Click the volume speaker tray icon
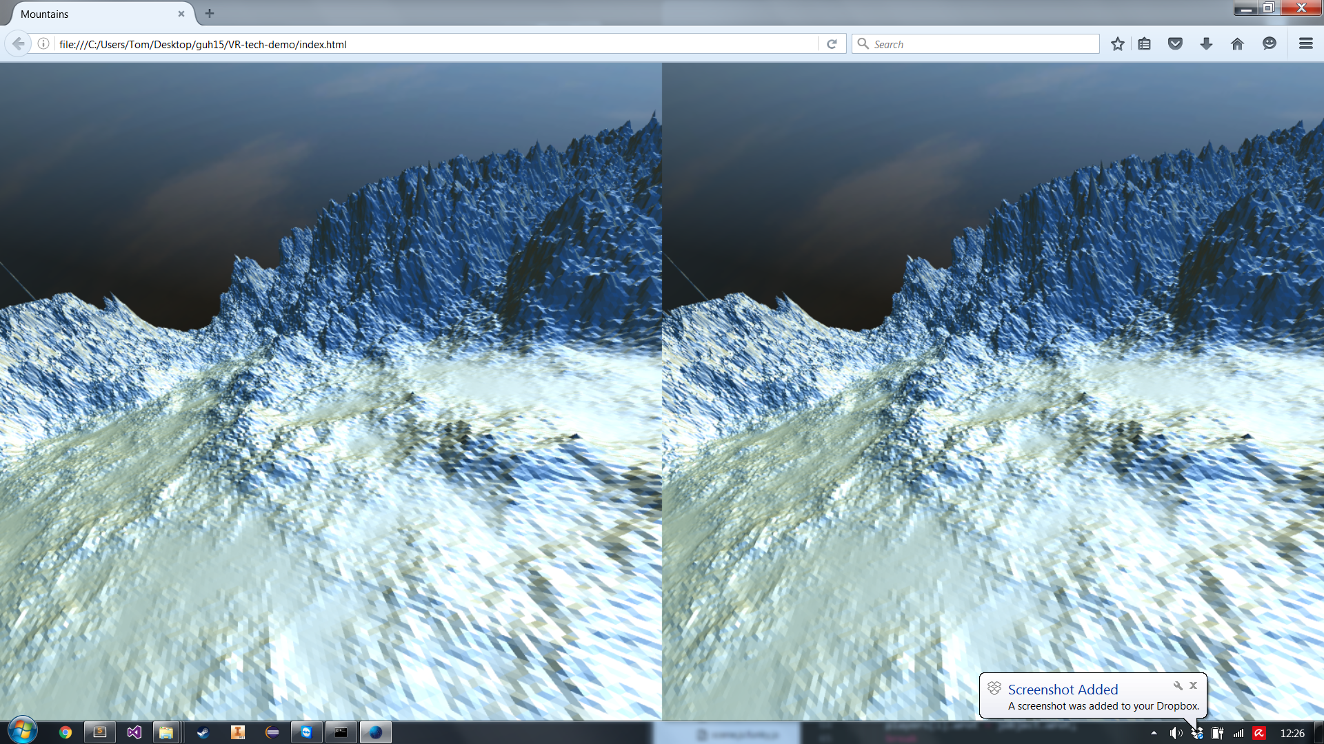Screen dimensions: 1324x744 coord(1175,733)
